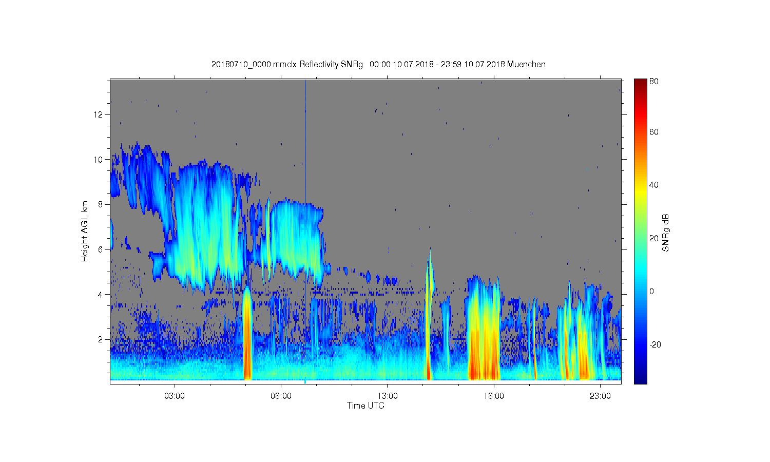Click the colorbar value 40
This screenshot has height=462, width=770.
[x=654, y=185]
